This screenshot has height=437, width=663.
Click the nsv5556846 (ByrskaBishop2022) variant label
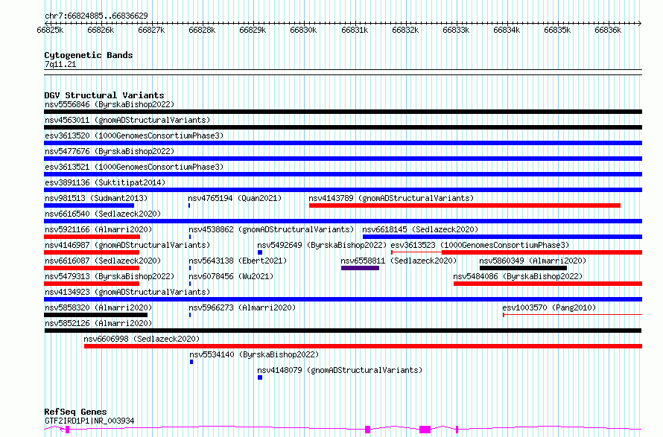click(x=110, y=104)
